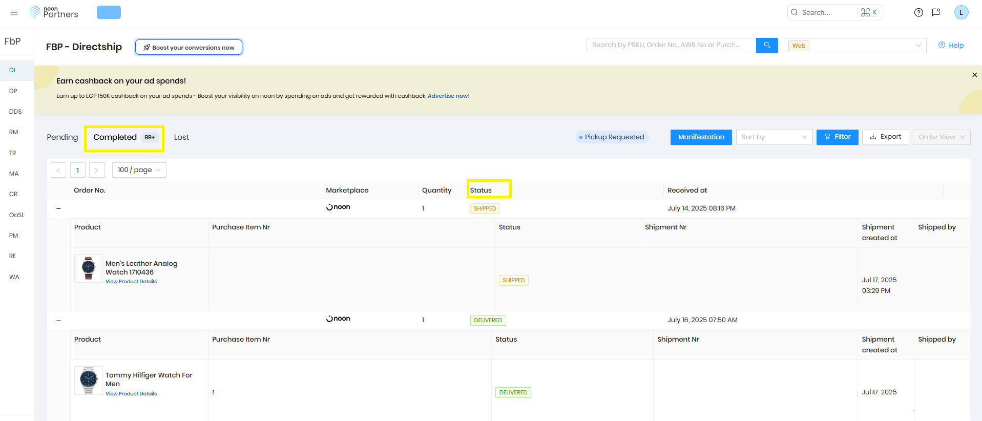Open the Help link

951,46
